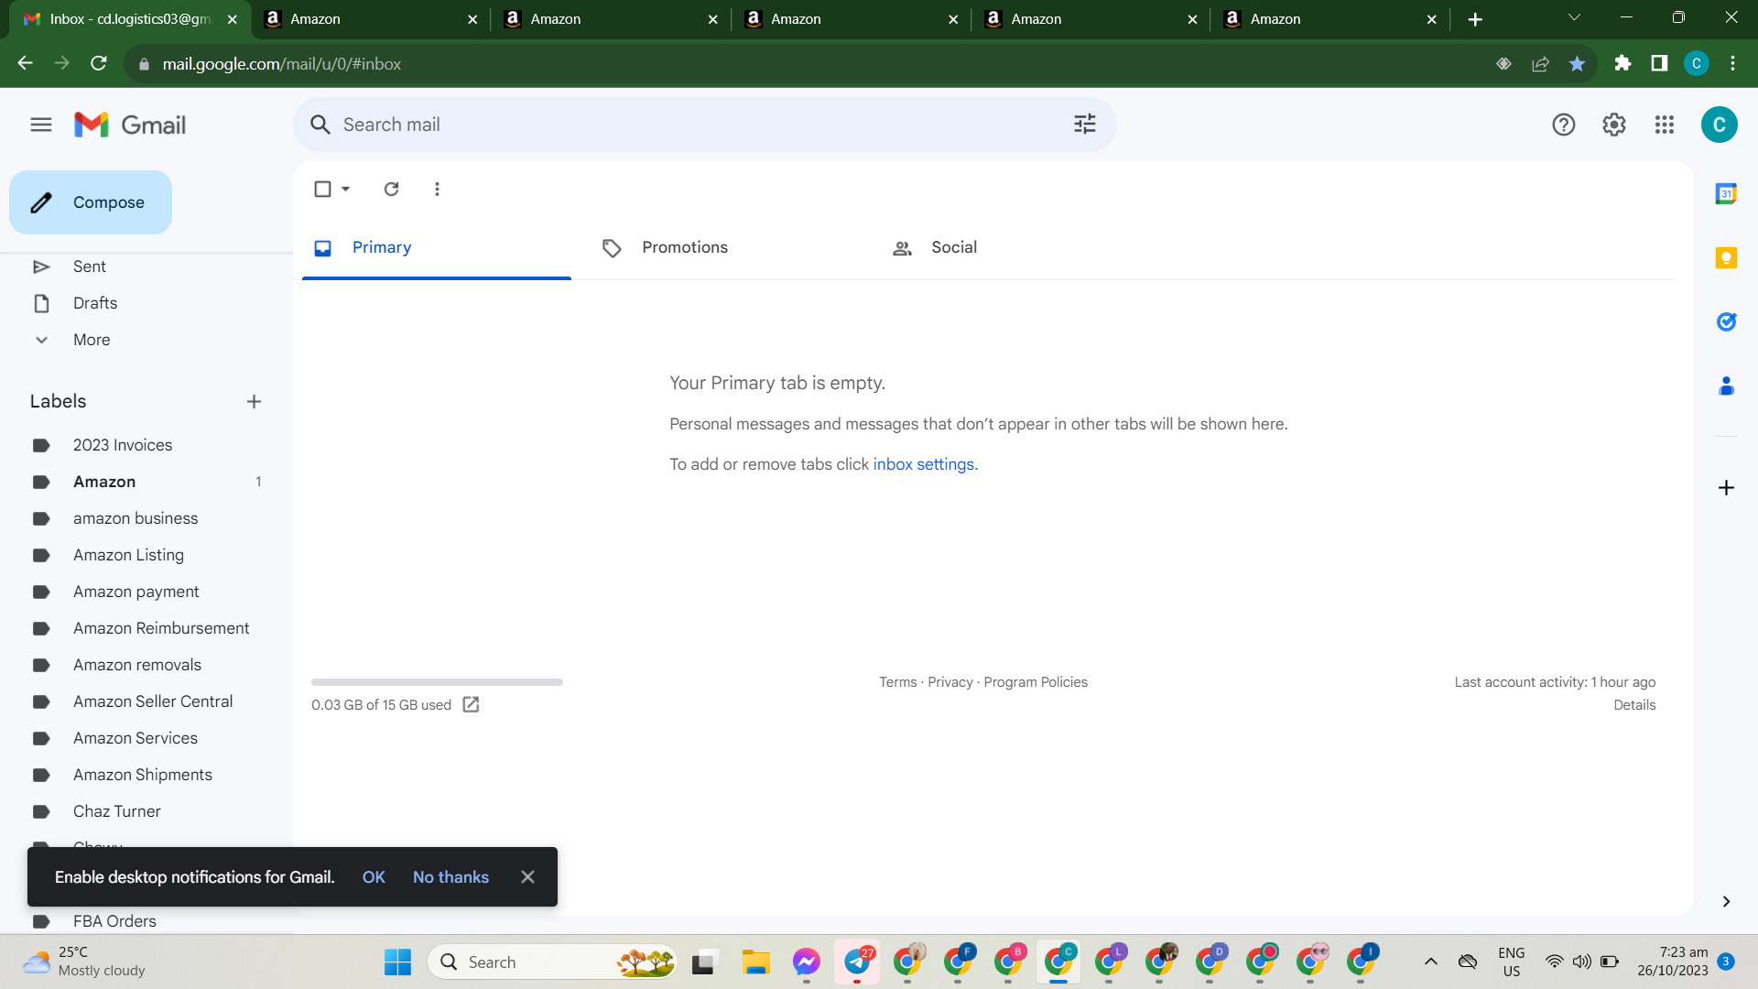Tick the select all checkbox

(322, 189)
